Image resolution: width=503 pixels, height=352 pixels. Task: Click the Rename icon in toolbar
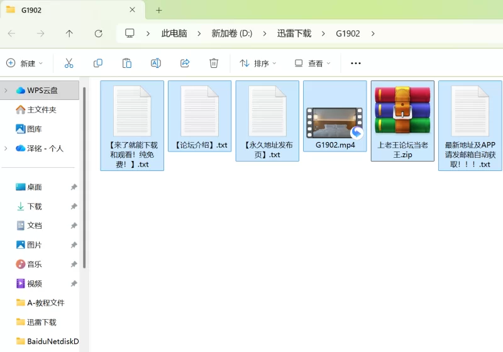click(x=156, y=63)
